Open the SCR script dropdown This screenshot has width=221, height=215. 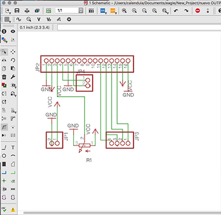pos(103,11)
